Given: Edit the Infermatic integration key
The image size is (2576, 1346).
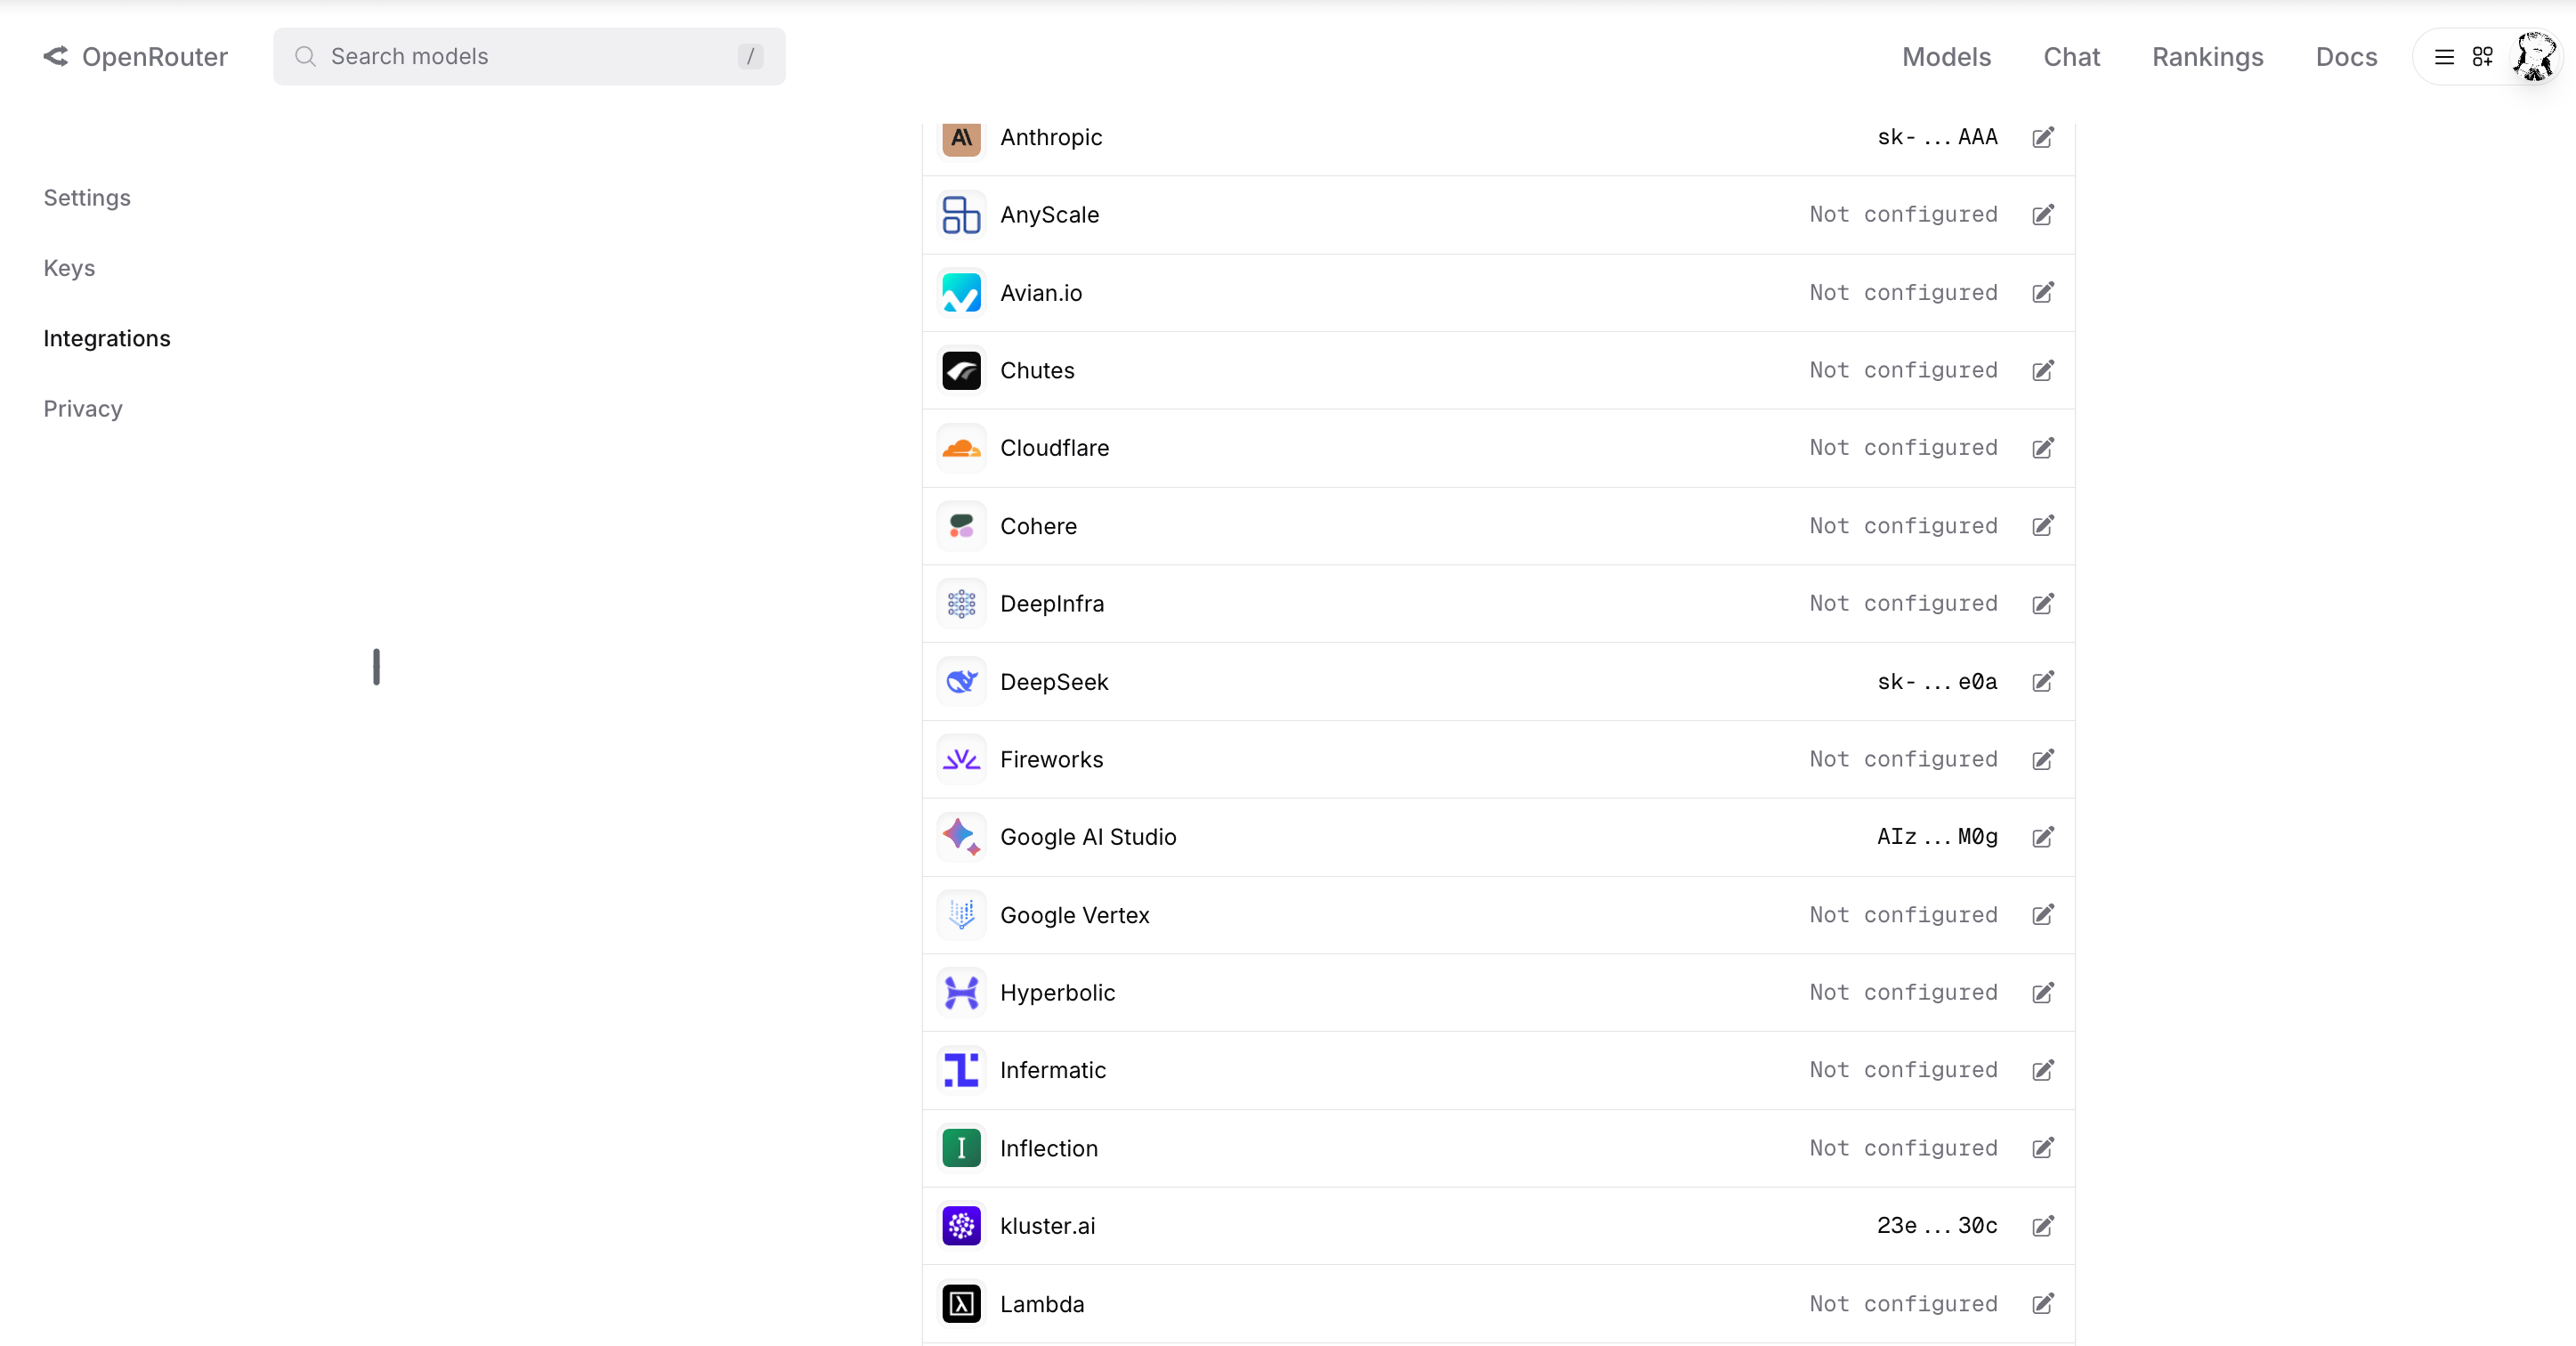Looking at the screenshot, I should click(x=2043, y=1070).
